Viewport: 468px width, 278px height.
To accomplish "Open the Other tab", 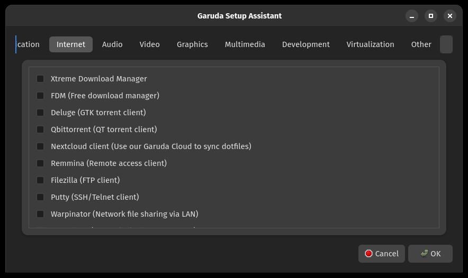I will click(421, 44).
